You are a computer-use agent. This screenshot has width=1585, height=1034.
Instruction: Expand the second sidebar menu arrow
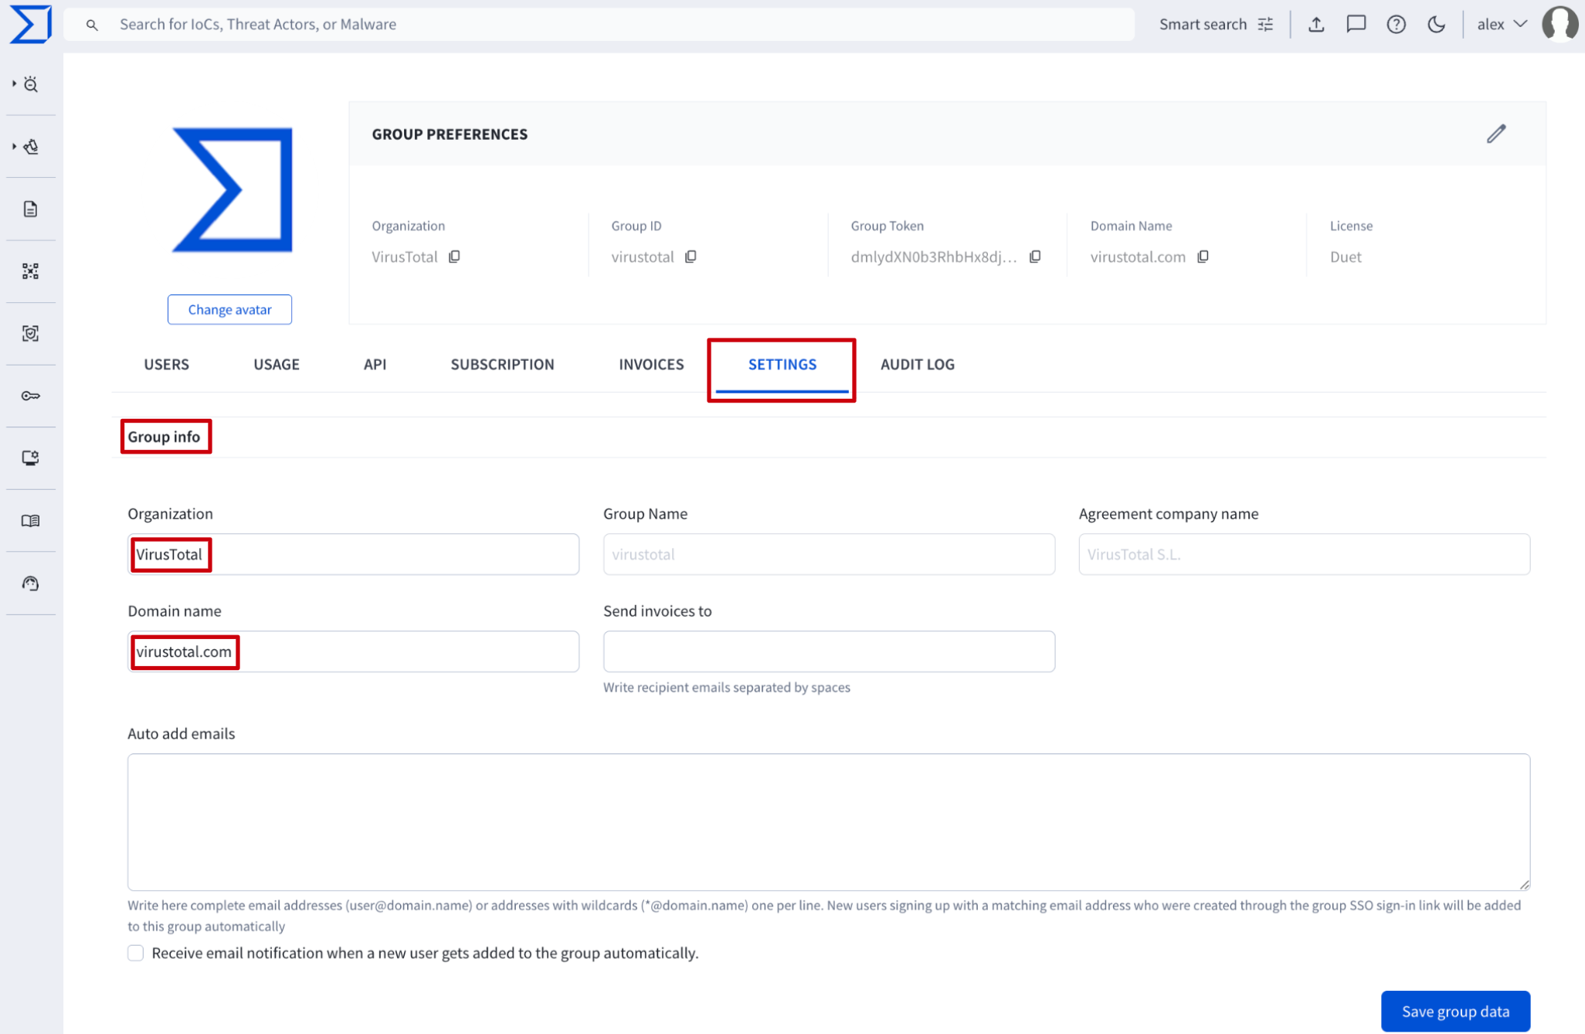click(x=14, y=146)
